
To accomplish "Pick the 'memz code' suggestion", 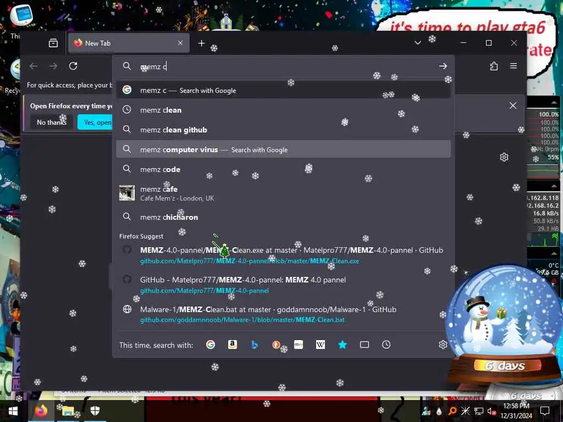I will (x=283, y=169).
